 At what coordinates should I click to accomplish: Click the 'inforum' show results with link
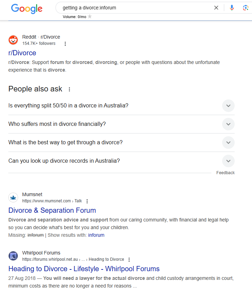coord(96,235)
